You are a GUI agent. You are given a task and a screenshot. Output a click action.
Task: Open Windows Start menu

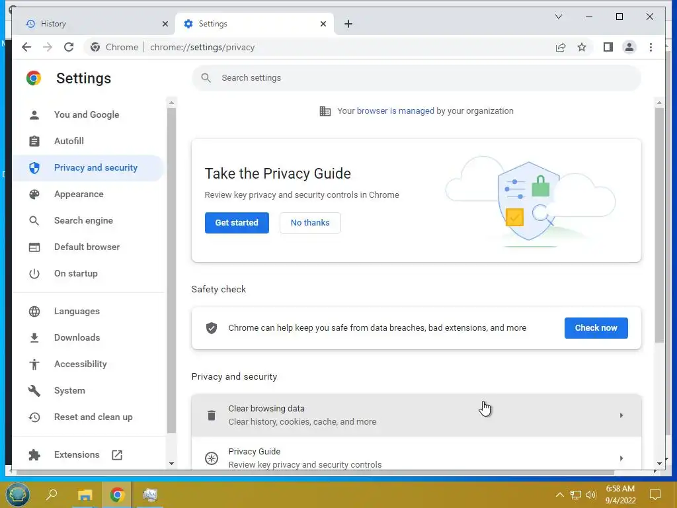pyautogui.click(x=17, y=495)
